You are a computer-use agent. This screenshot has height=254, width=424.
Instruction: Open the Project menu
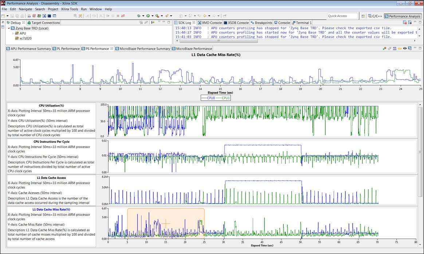[x=53, y=9]
